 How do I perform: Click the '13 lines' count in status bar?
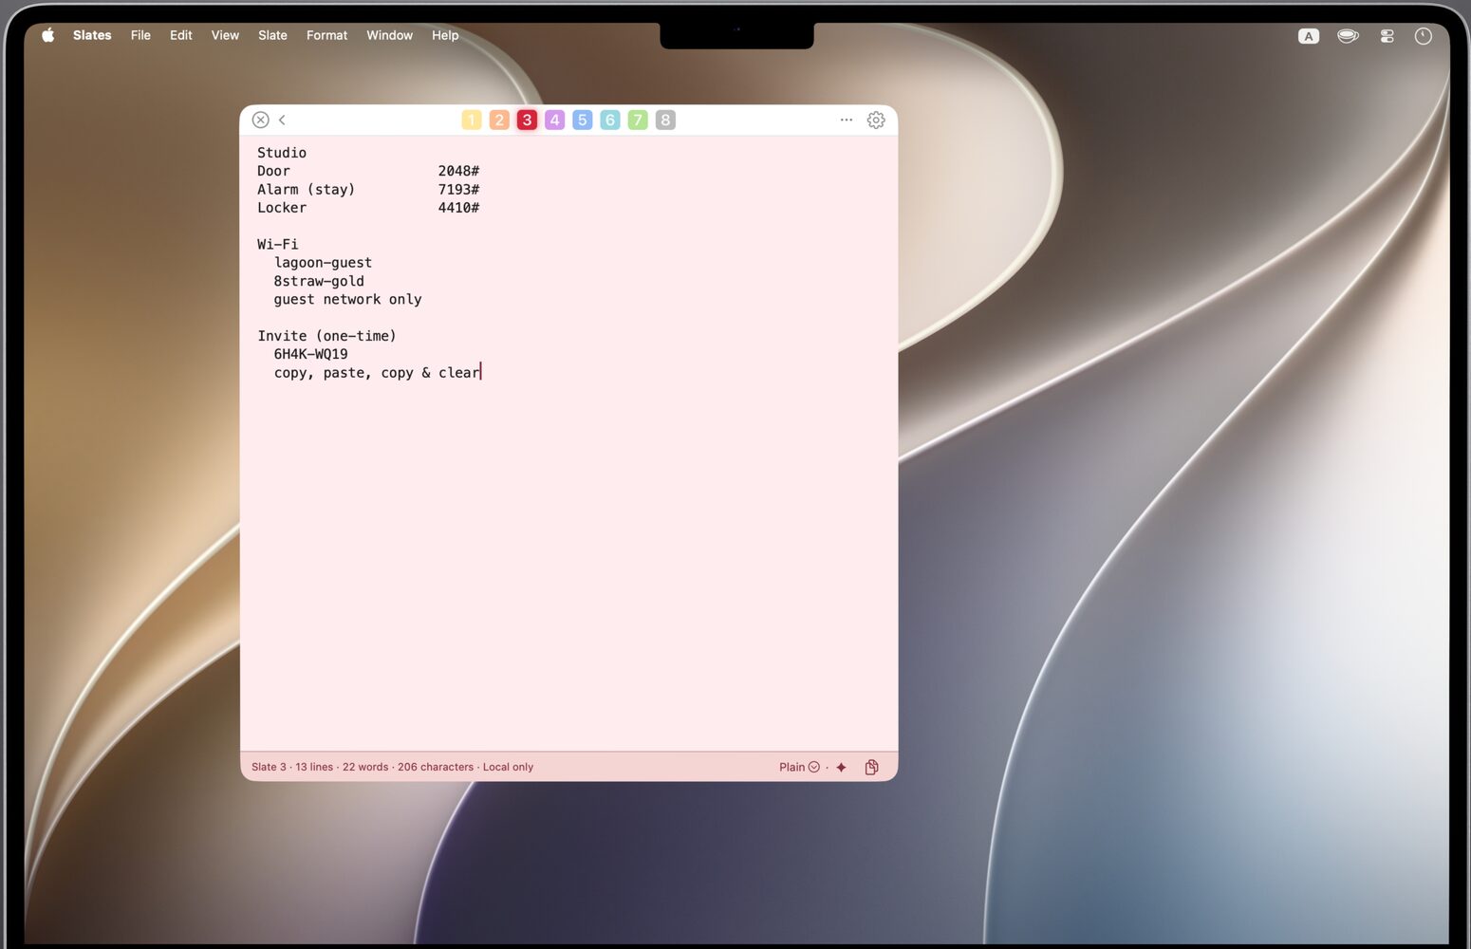point(314,767)
